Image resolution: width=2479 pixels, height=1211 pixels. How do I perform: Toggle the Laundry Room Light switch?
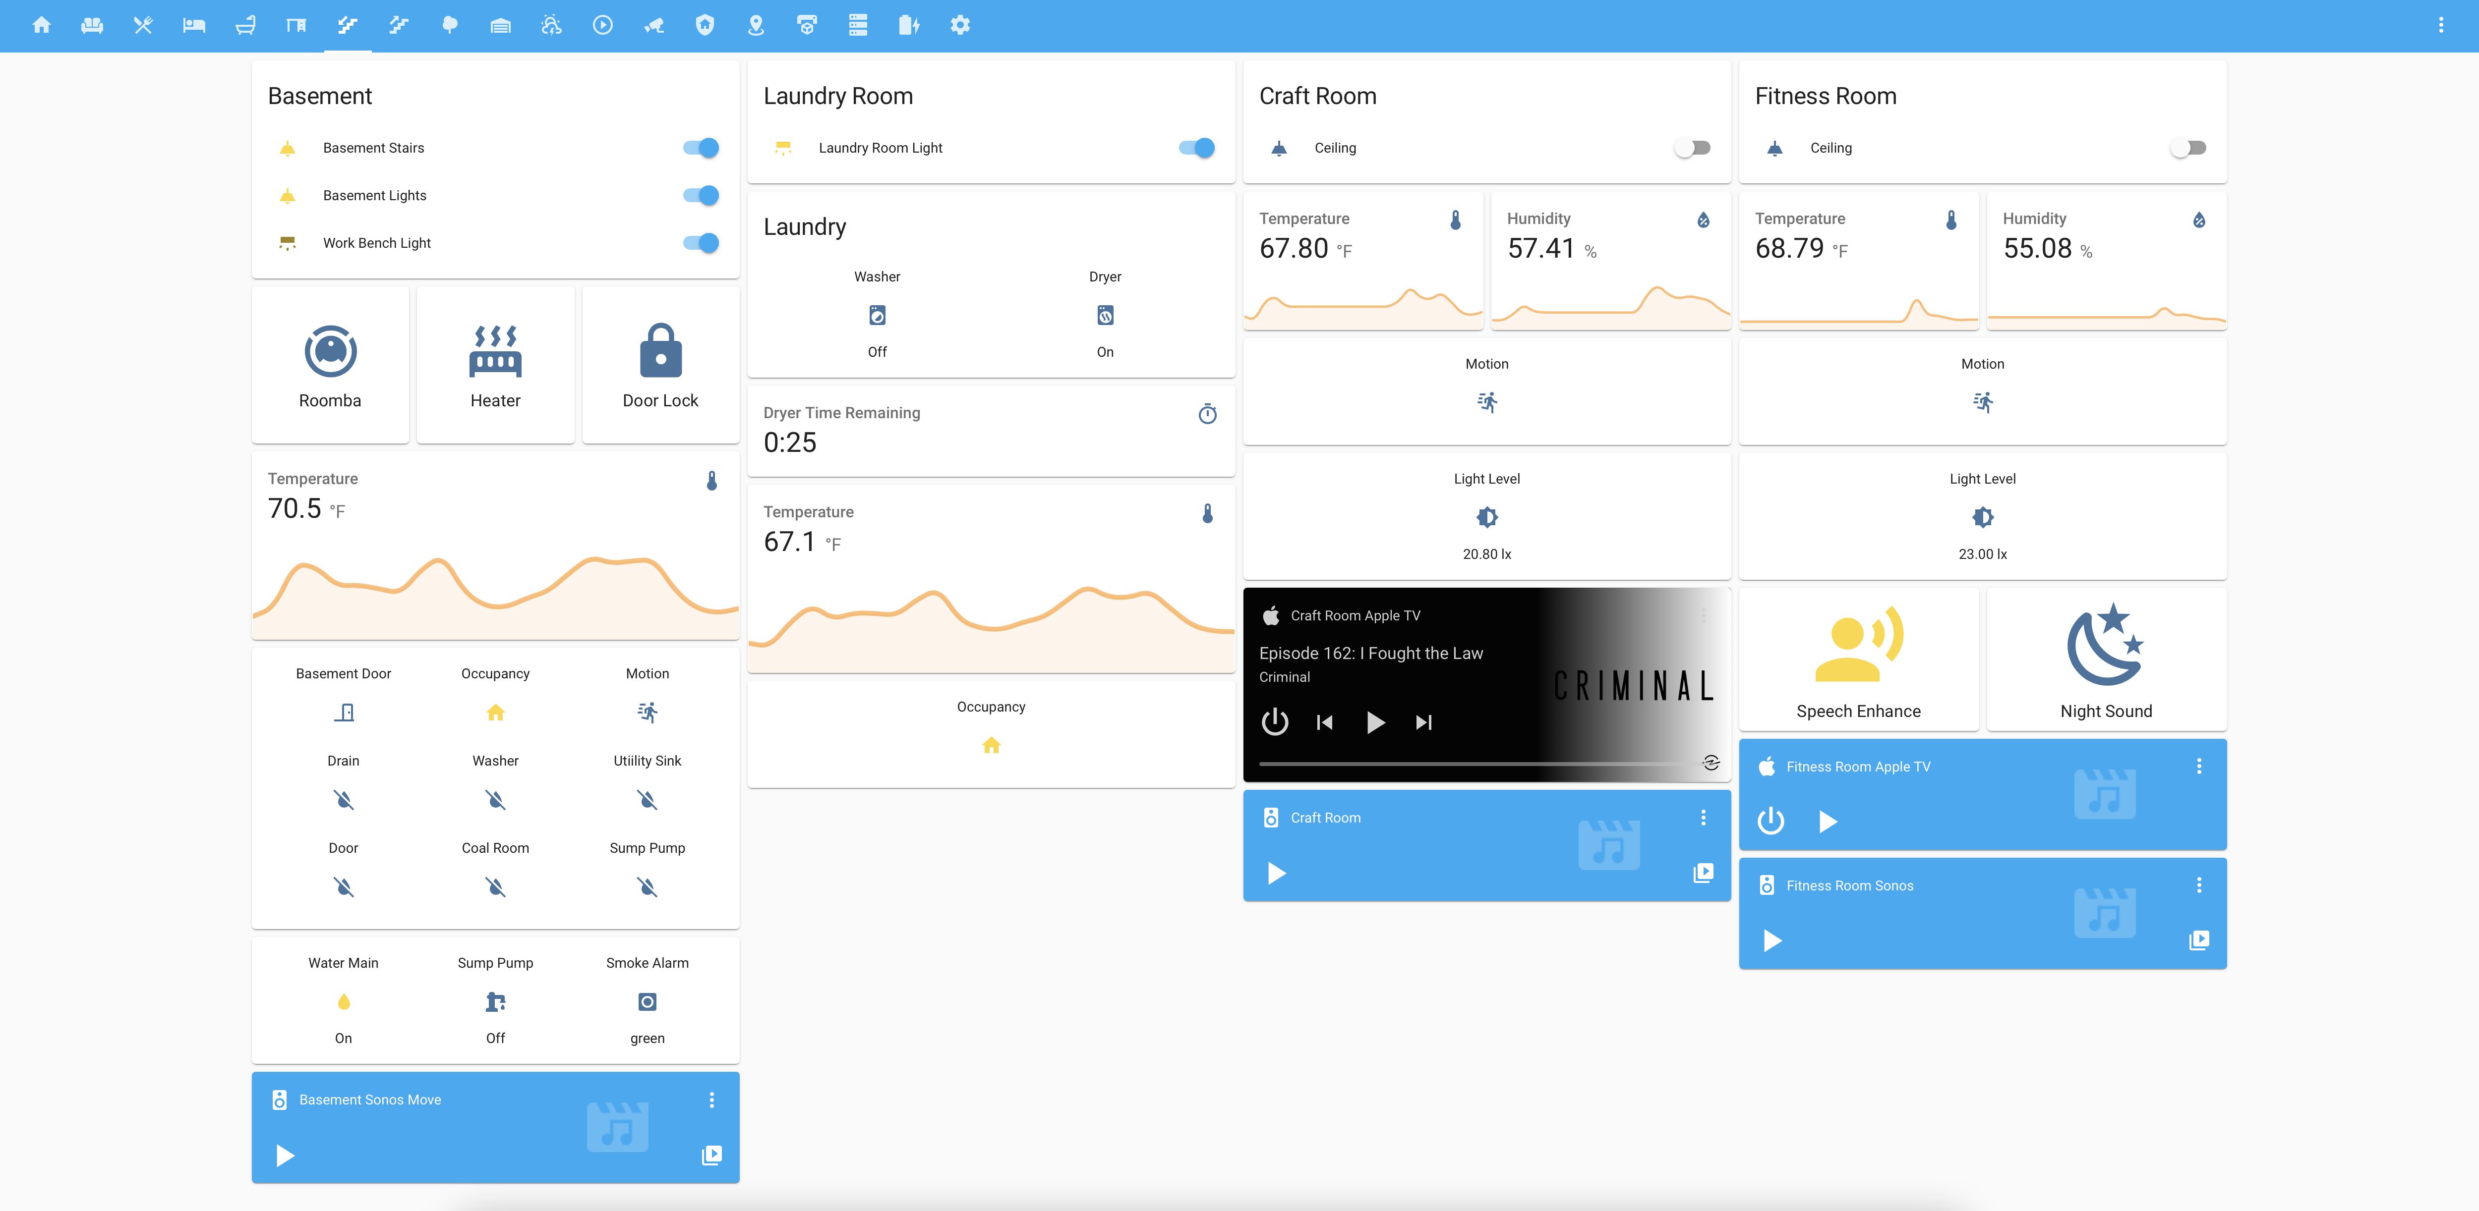(x=1196, y=148)
